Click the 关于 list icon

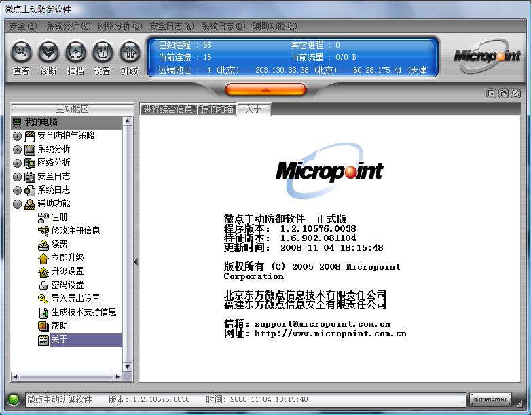(43, 340)
